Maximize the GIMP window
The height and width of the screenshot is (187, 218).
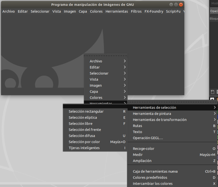click(176, 5)
